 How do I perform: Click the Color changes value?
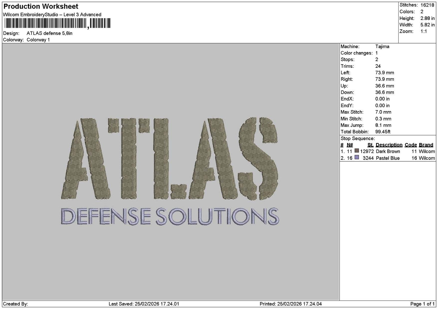tap(376, 53)
